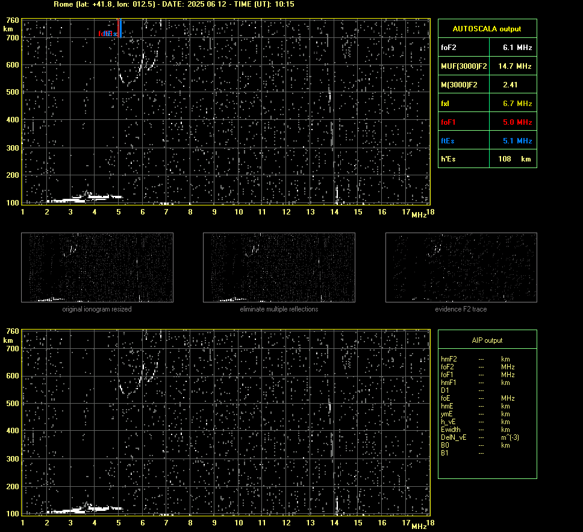Click the 300 km axis label on bottom ionogram

tap(12, 458)
